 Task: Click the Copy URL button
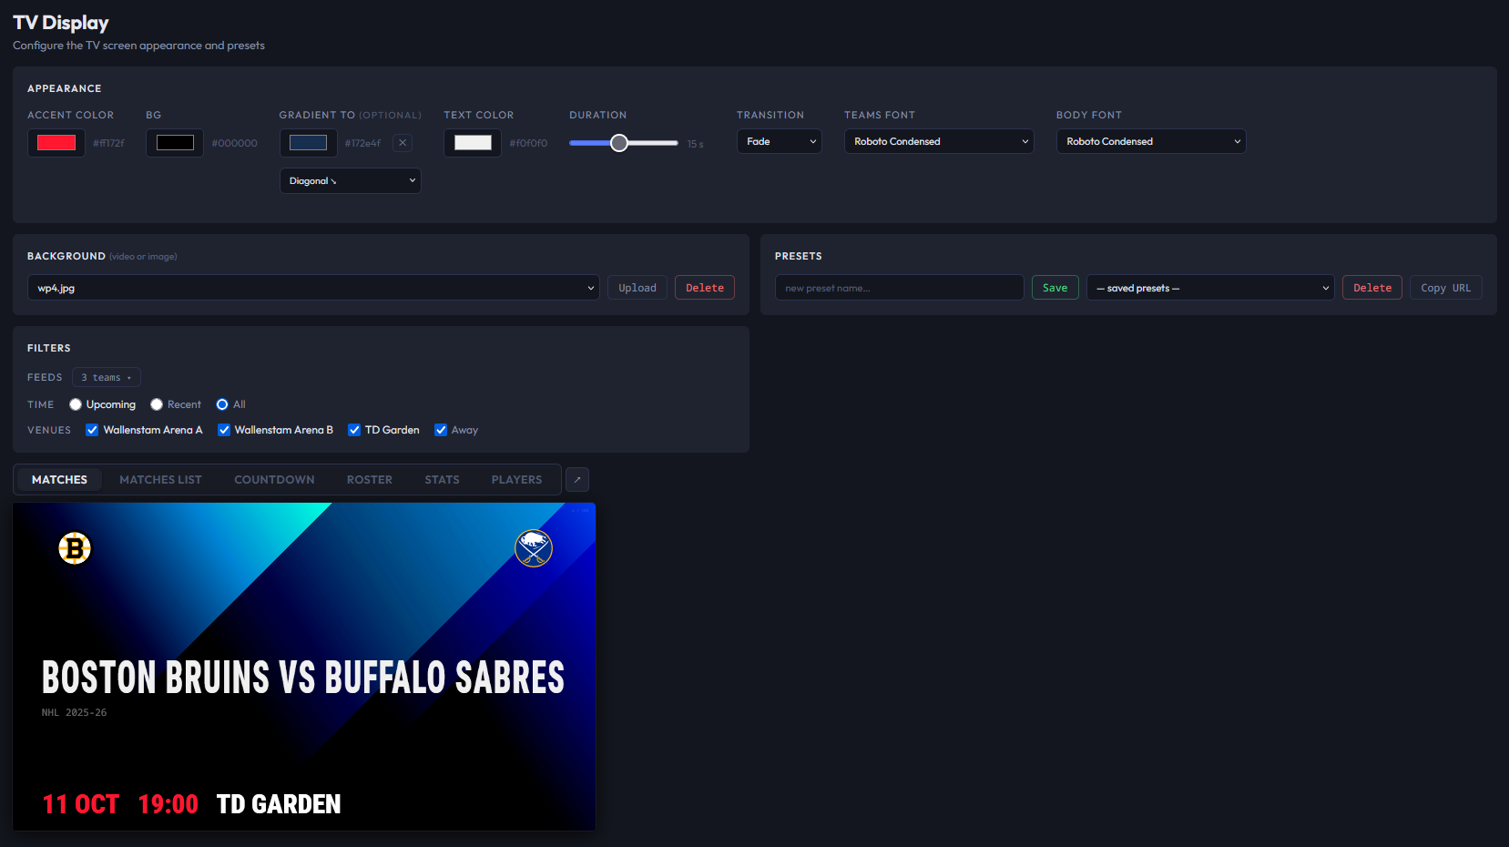(1446, 288)
